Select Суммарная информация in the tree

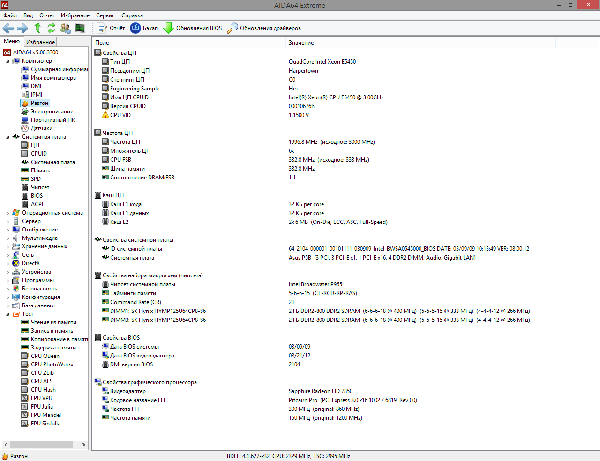(x=59, y=69)
